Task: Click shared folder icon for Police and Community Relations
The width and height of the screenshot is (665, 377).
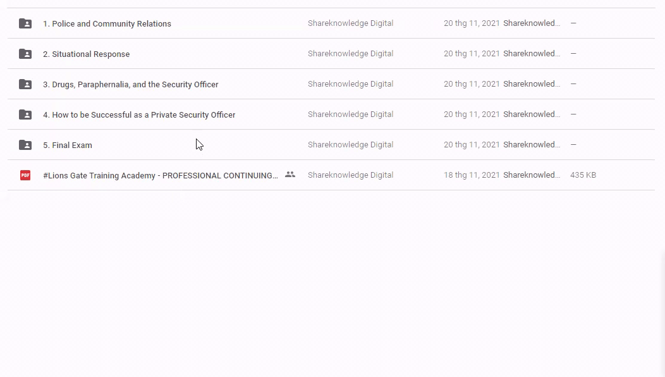Action: pyautogui.click(x=25, y=23)
